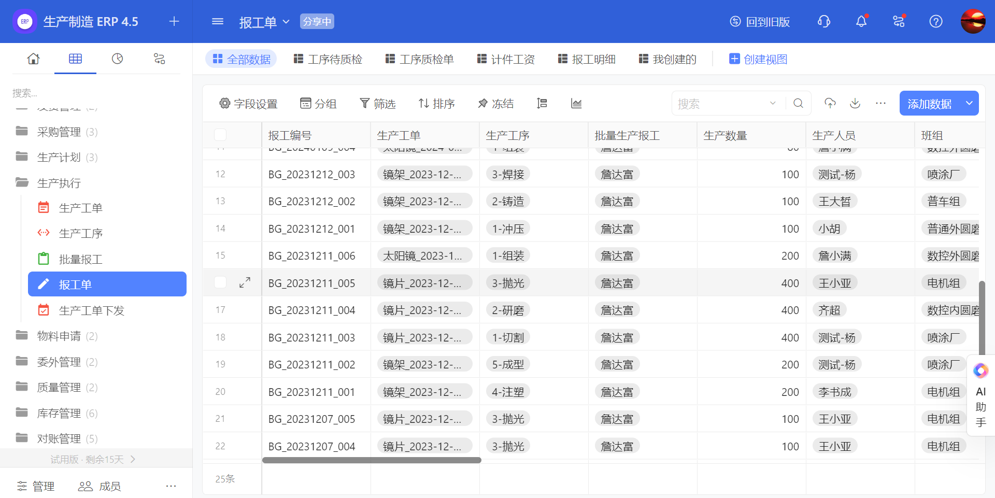
Task: Click the help question mark icon
Action: 935,21
